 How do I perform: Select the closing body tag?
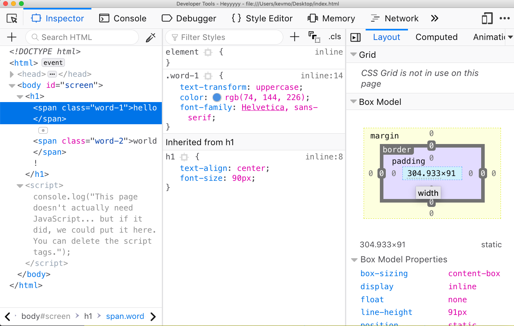click(x=34, y=274)
